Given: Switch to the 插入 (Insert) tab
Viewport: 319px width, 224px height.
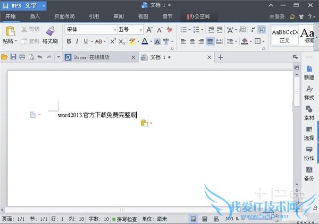Looking at the screenshot, I should pos(35,16).
